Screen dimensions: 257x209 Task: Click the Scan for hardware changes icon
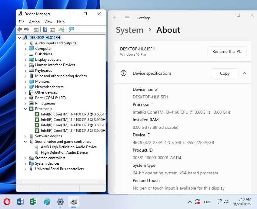71,29
